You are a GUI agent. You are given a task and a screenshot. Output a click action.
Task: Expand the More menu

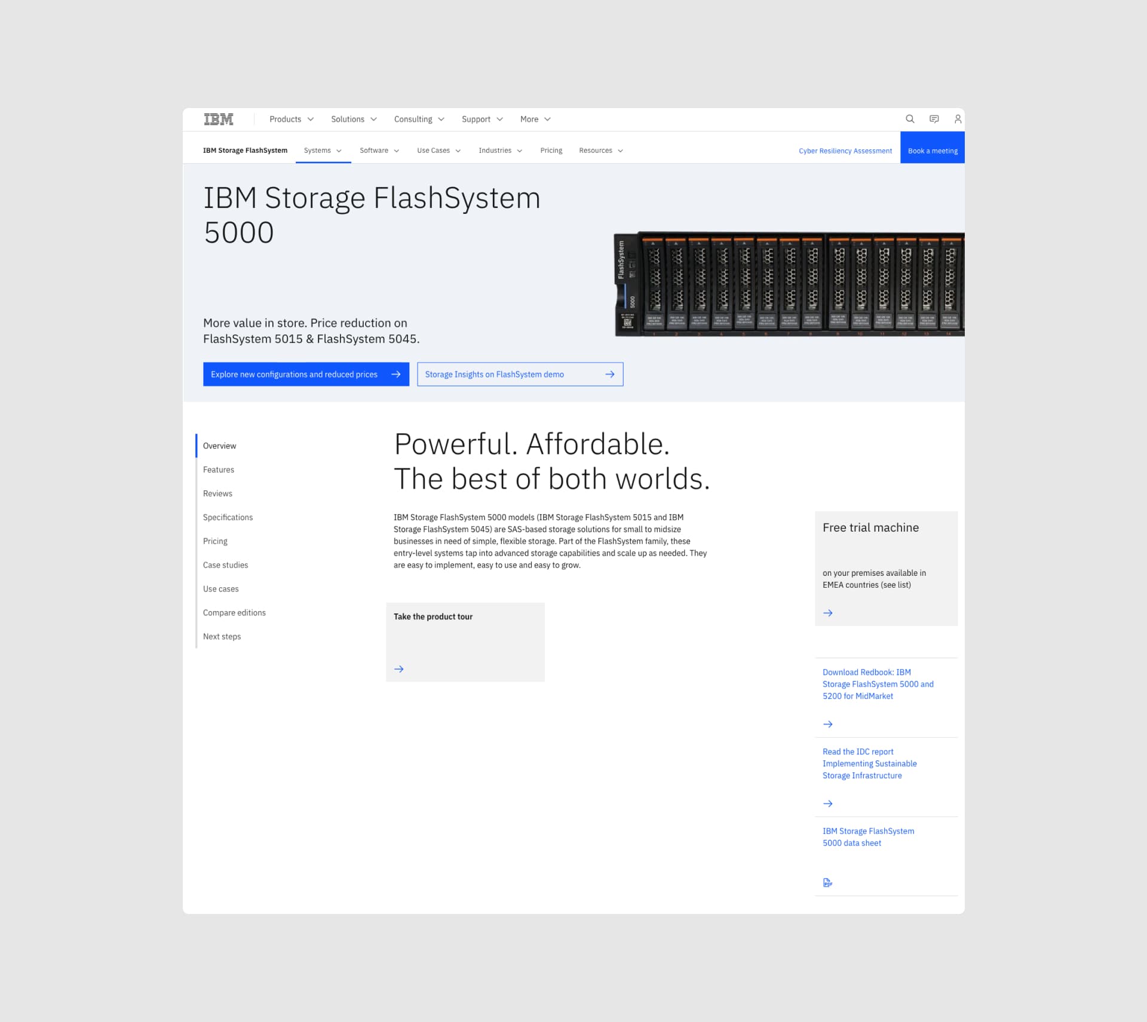coord(535,119)
